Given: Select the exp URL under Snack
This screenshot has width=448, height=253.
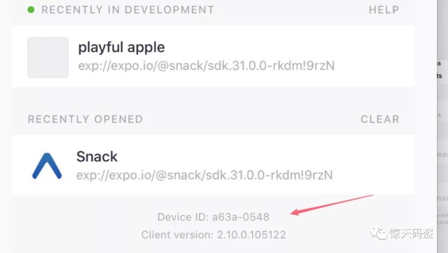Looking at the screenshot, I should tap(205, 175).
